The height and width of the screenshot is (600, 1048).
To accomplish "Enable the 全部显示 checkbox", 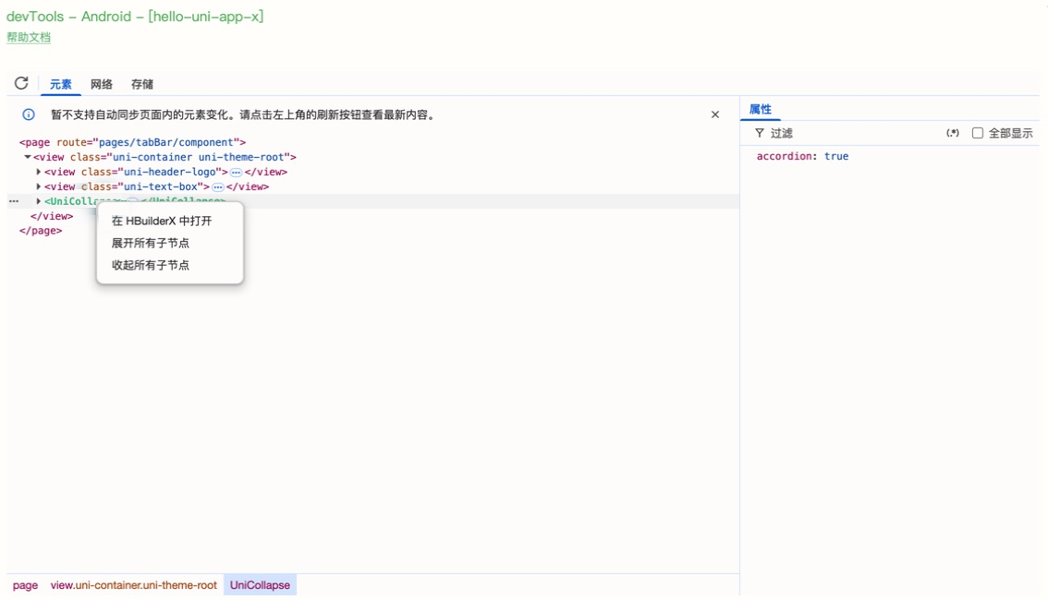I will [x=977, y=133].
